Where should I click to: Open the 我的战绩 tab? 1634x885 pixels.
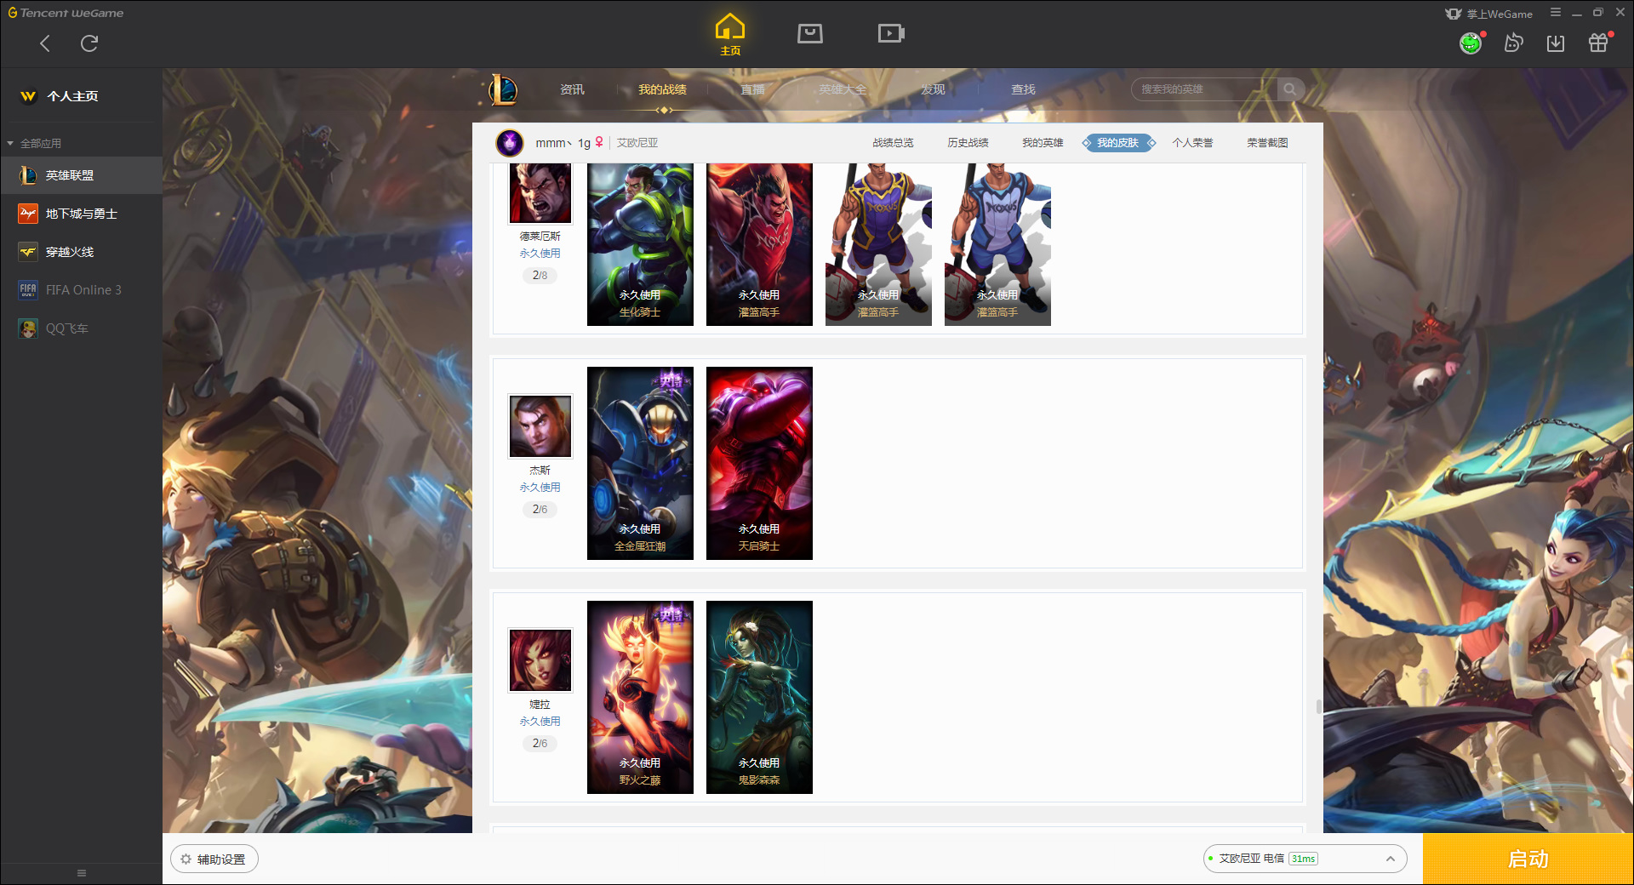[662, 89]
